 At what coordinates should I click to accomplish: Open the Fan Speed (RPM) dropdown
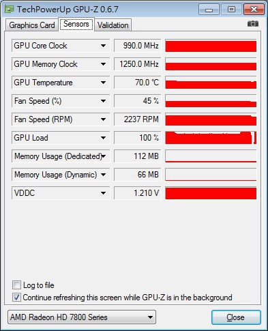pyautogui.click(x=103, y=119)
